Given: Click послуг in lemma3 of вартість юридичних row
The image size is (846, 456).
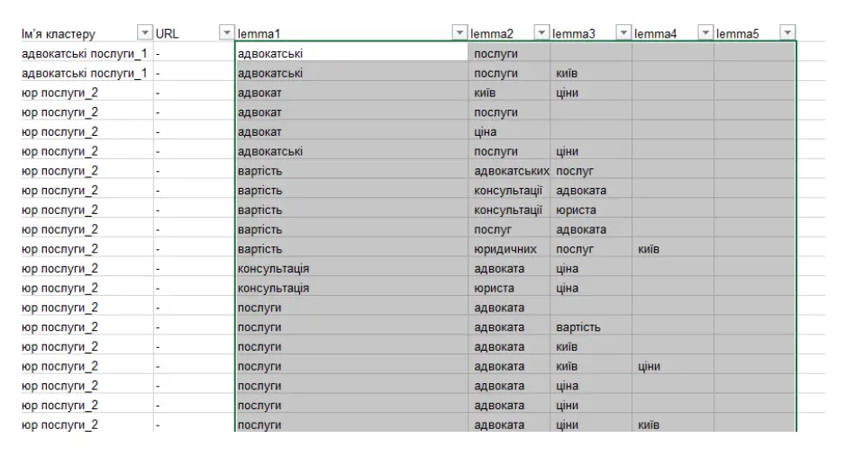Looking at the screenshot, I should [591, 249].
